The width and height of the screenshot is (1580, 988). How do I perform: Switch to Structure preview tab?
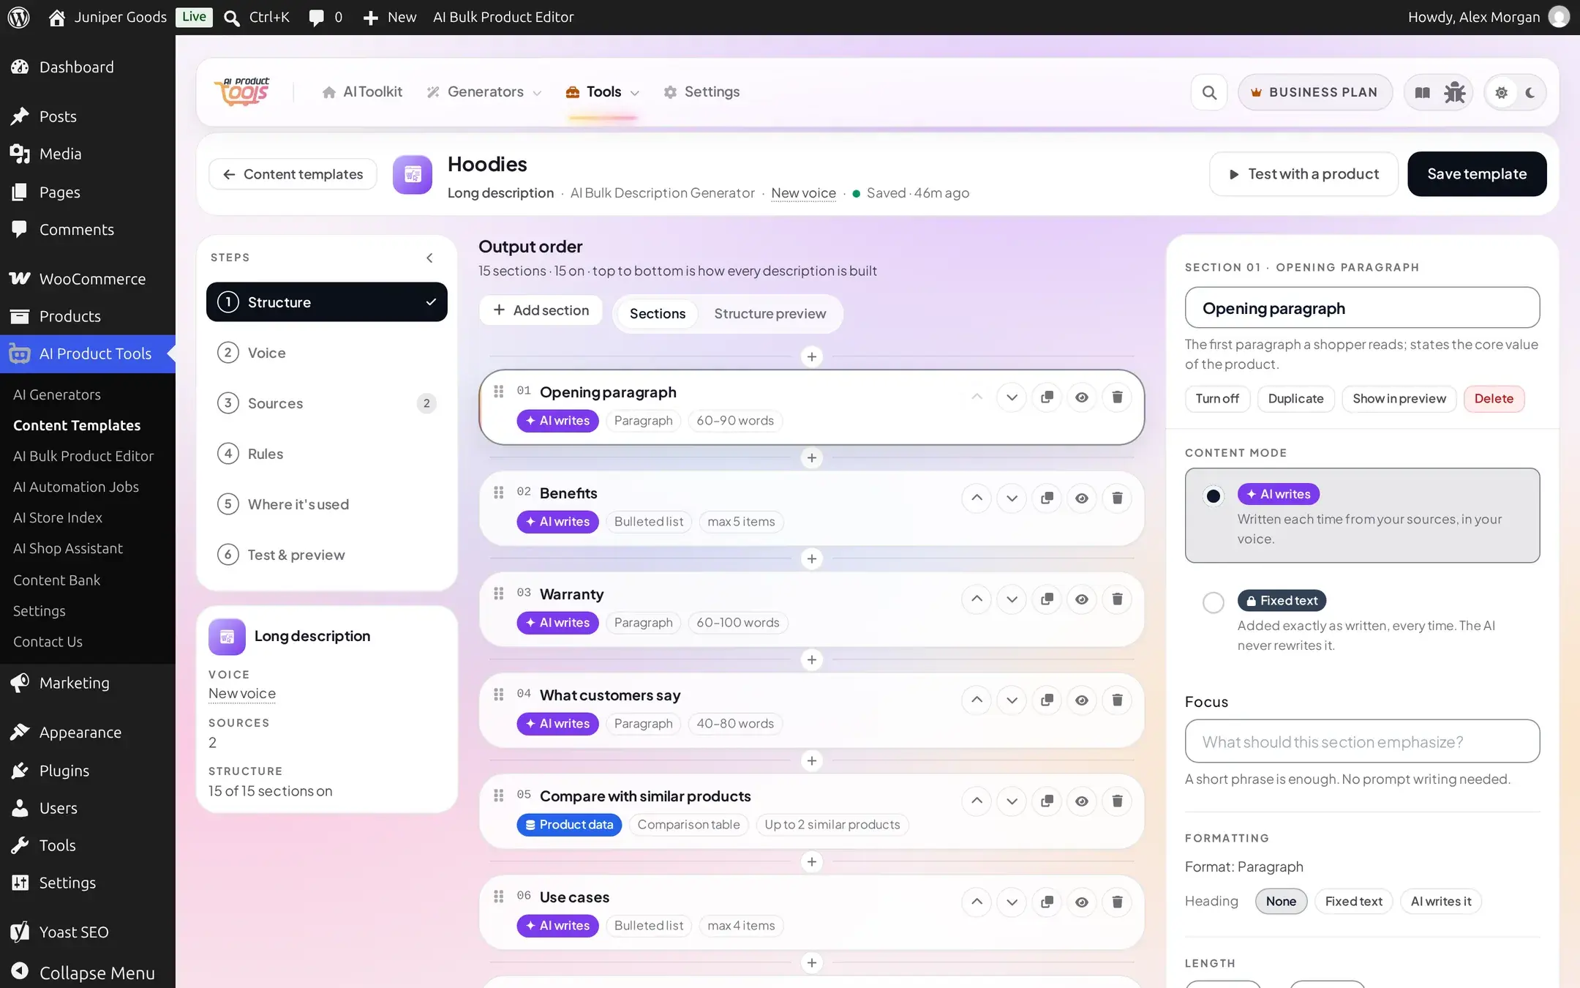[x=770, y=314]
